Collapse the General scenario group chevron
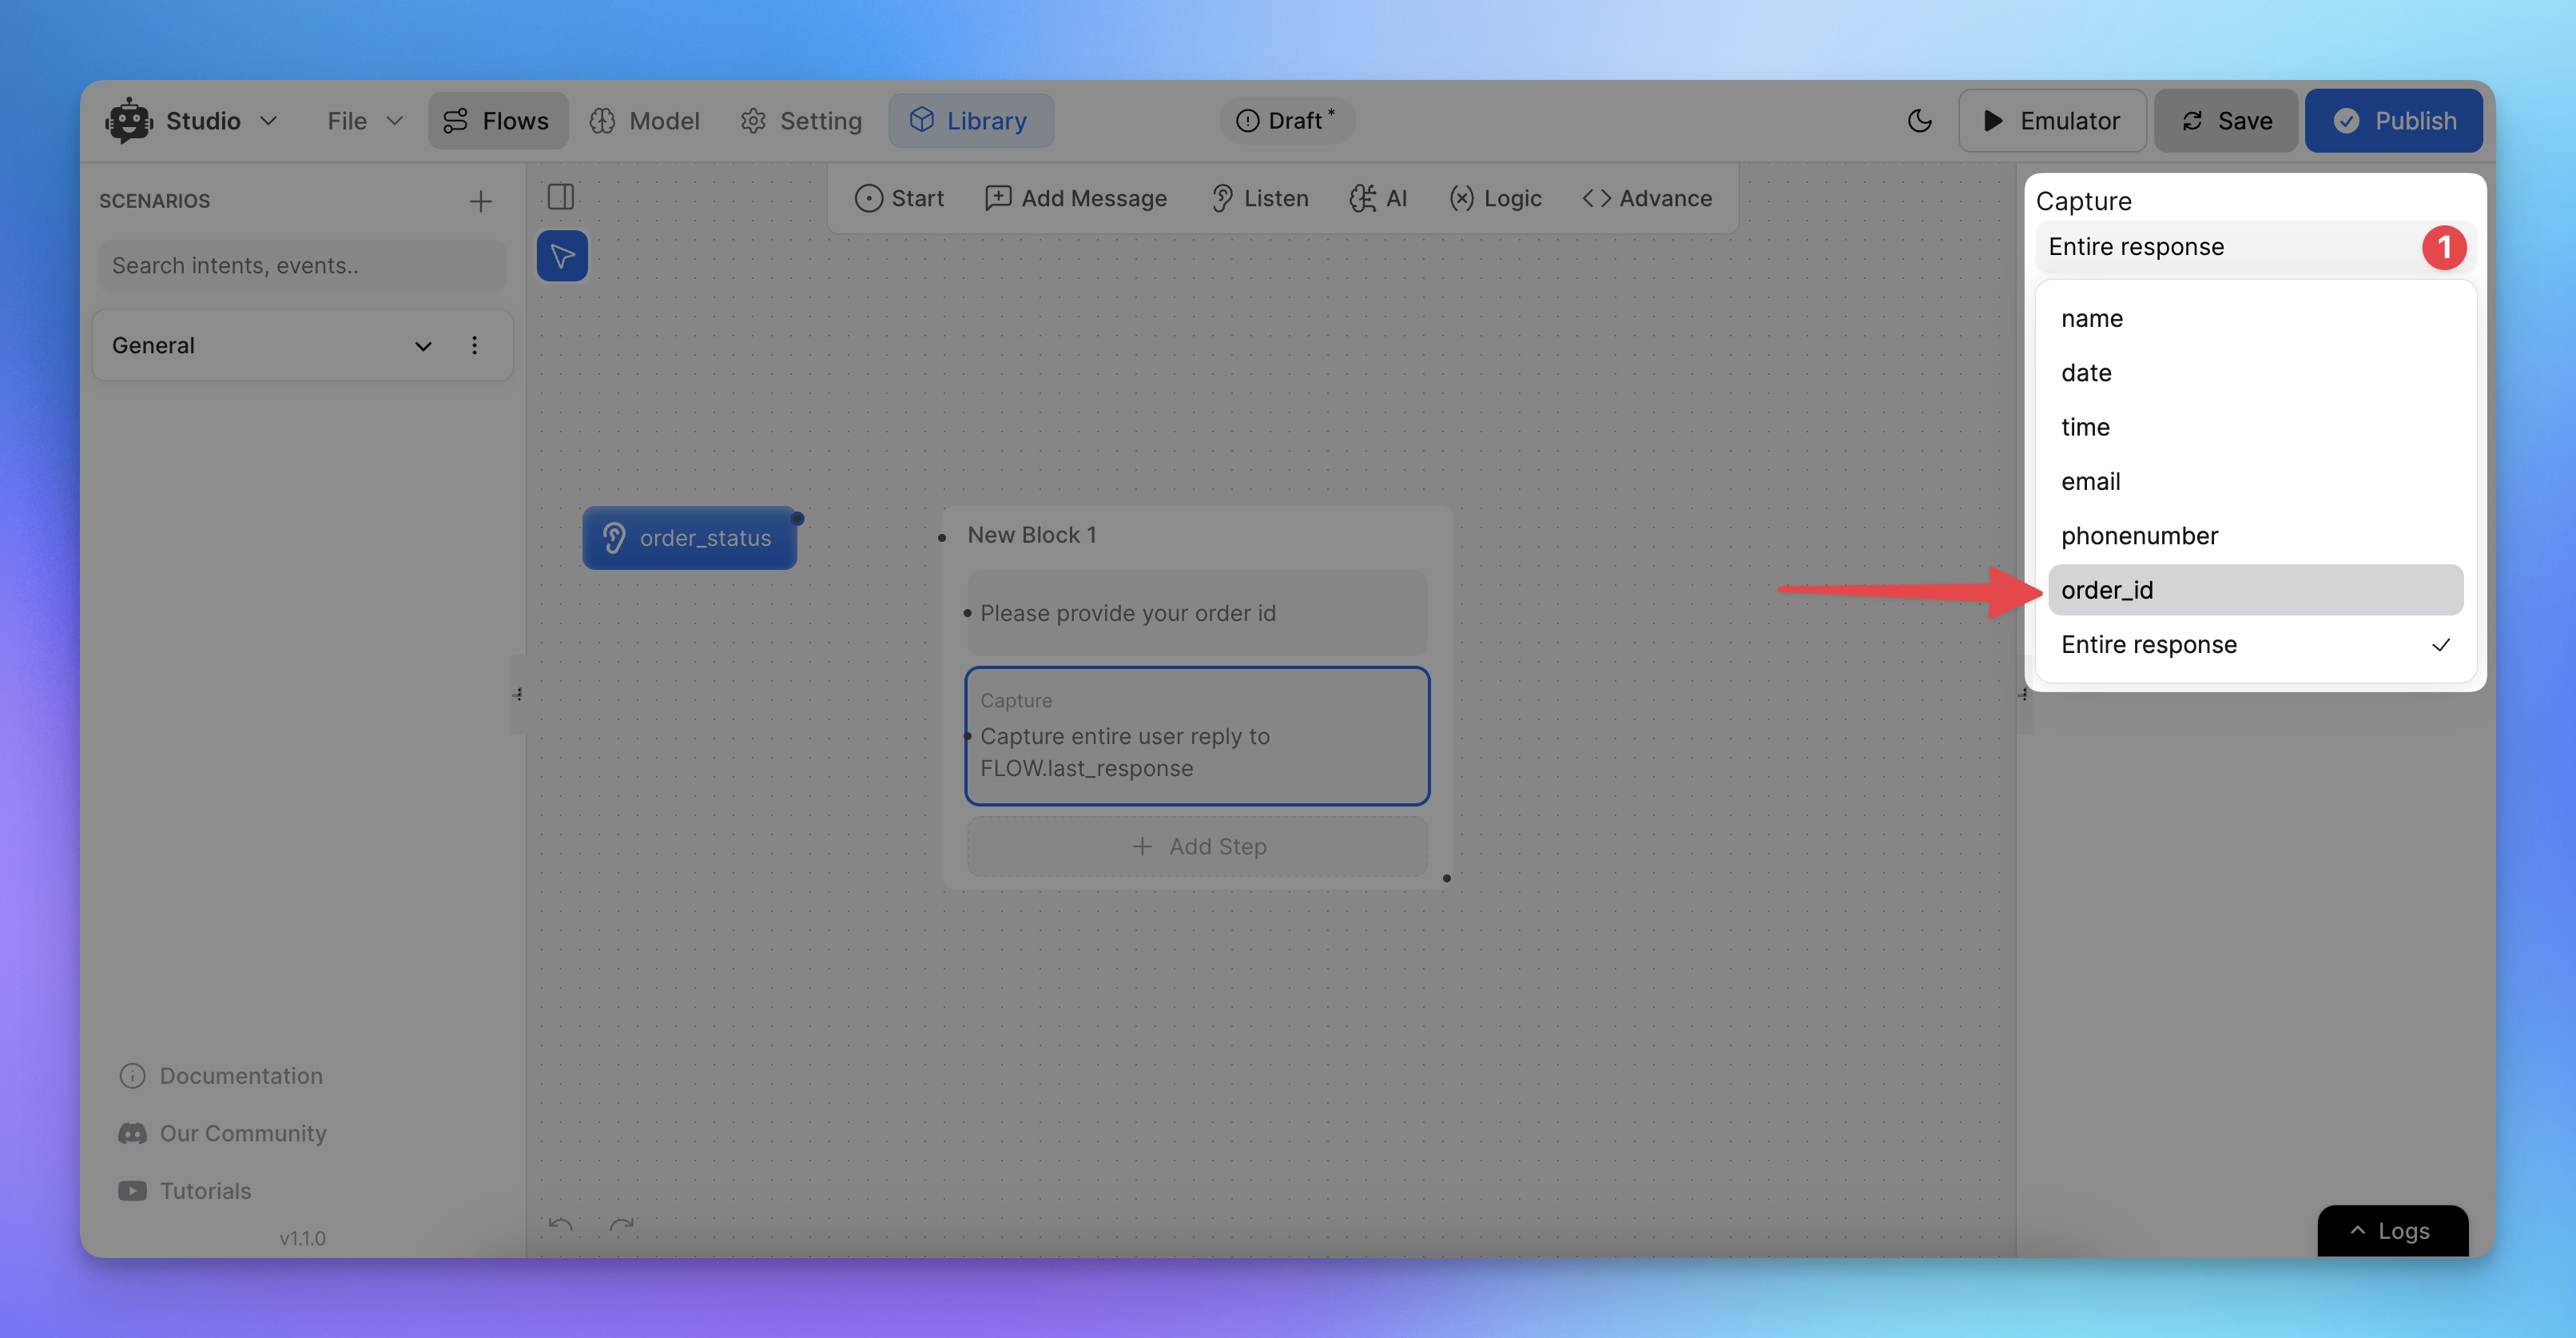This screenshot has height=1338, width=2576. pos(423,346)
